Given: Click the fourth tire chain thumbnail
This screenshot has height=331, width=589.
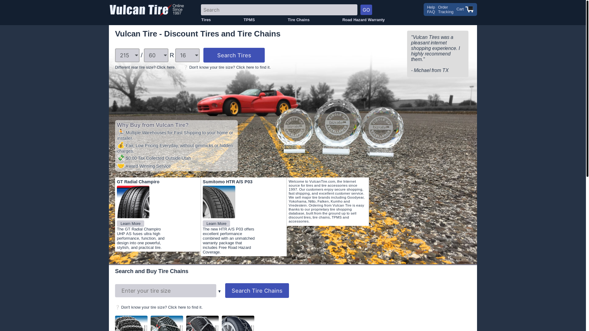Looking at the screenshot, I should pyautogui.click(x=238, y=323).
